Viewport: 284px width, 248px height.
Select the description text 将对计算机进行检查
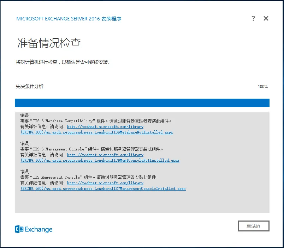63,62
